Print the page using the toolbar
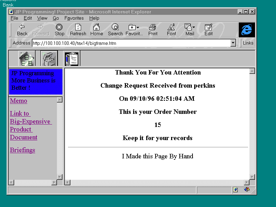This screenshot has width=276, height=207. coord(153,30)
